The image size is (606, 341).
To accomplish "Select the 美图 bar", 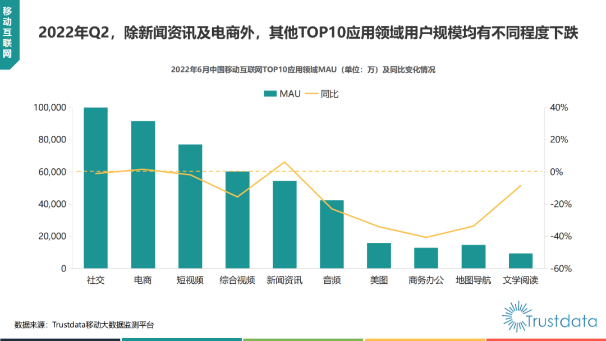I will click(379, 256).
